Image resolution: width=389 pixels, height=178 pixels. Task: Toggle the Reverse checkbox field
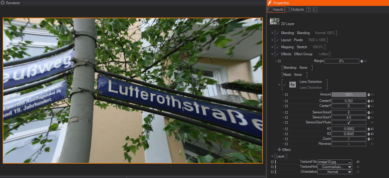pos(349,144)
